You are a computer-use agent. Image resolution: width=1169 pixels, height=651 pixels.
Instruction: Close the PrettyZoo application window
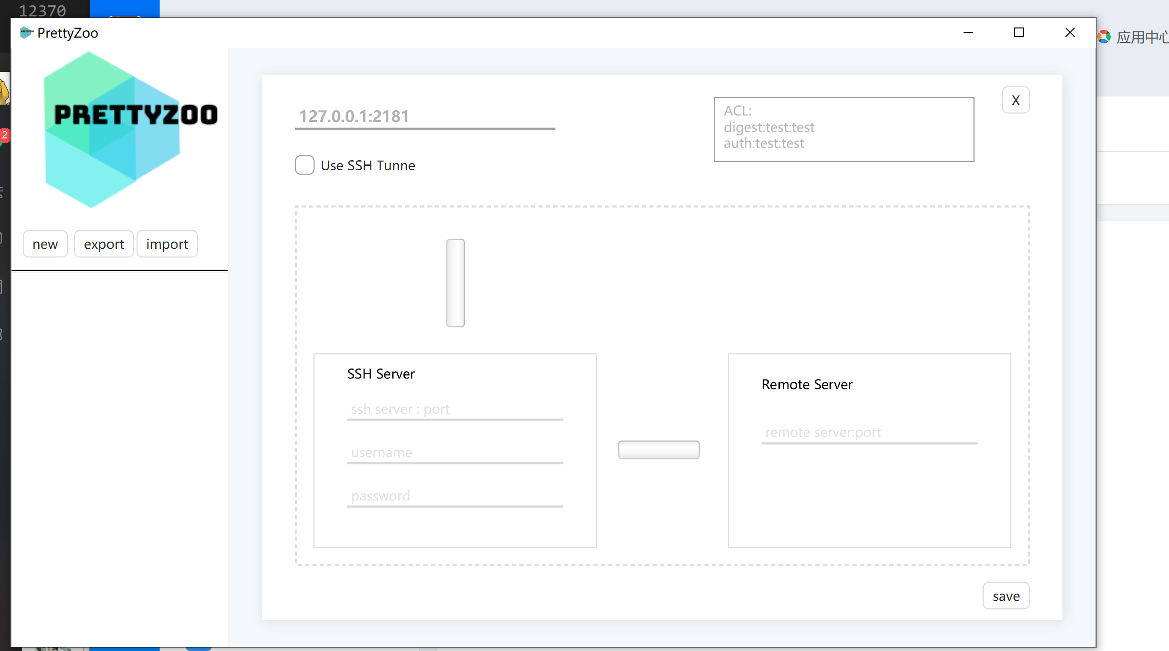pyautogui.click(x=1070, y=33)
